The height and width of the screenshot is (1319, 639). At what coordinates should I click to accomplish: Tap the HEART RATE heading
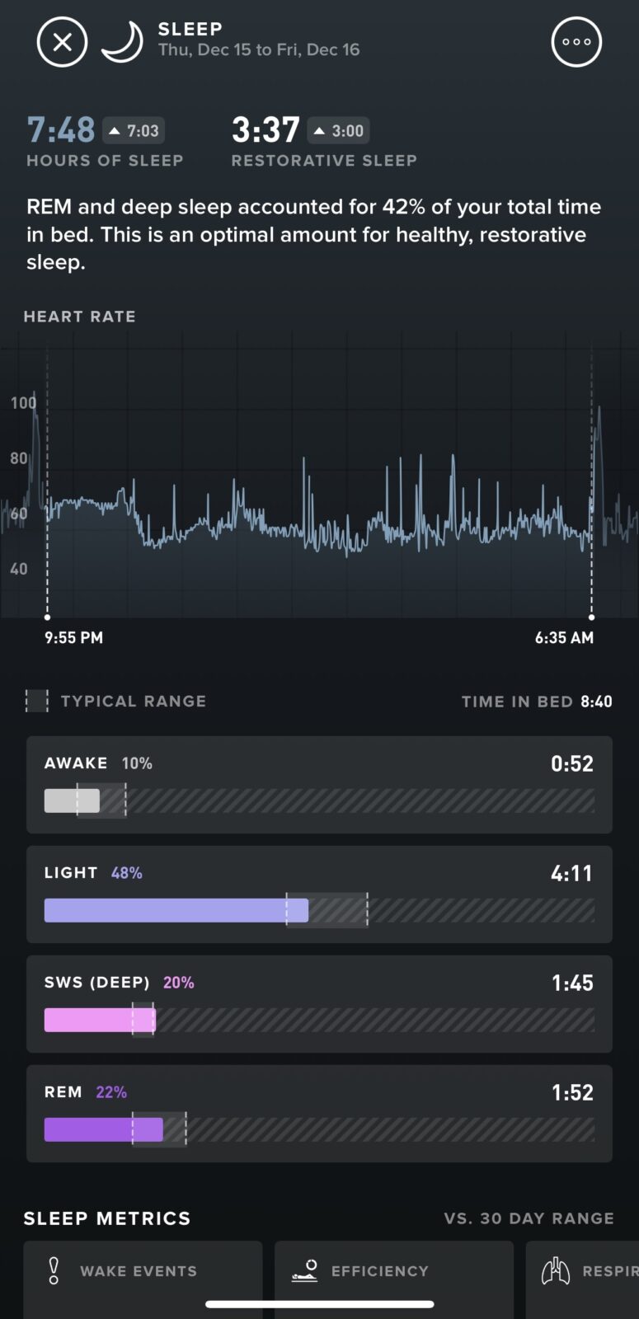tap(79, 317)
